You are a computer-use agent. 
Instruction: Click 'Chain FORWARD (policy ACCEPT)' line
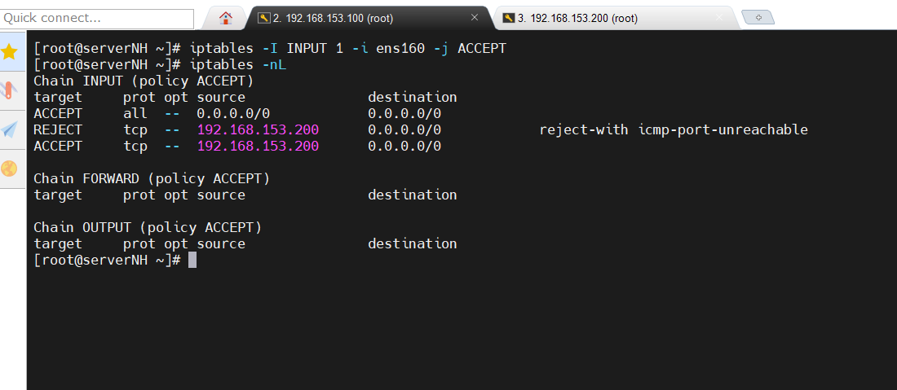(x=152, y=179)
